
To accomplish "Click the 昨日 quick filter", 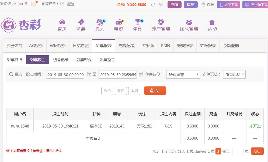I will tap(121, 91).
